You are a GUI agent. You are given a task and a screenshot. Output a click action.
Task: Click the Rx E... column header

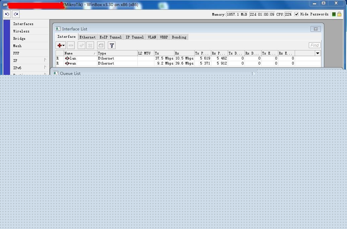point(286,53)
